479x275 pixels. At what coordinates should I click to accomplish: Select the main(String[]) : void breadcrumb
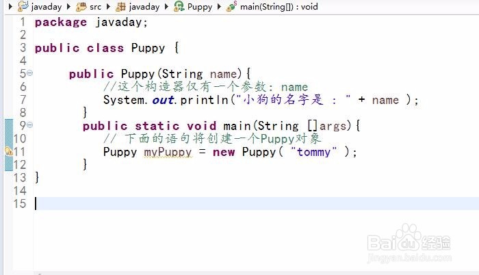tap(279, 7)
